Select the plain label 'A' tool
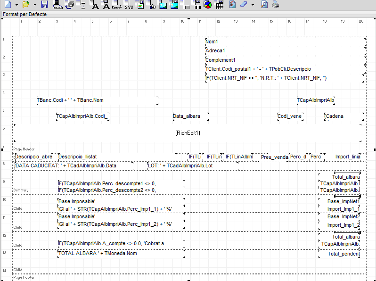 click(x=95, y=4)
